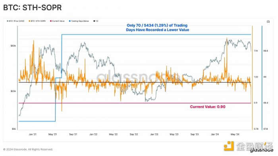Toggle the 1.0 baseline legend entry

point(96,21)
